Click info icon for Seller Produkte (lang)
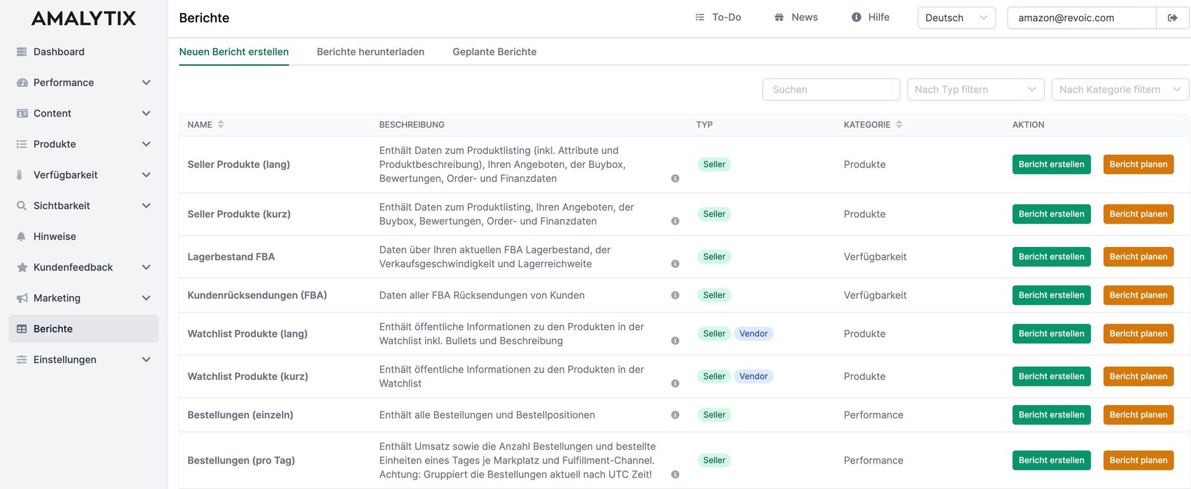 pos(675,179)
